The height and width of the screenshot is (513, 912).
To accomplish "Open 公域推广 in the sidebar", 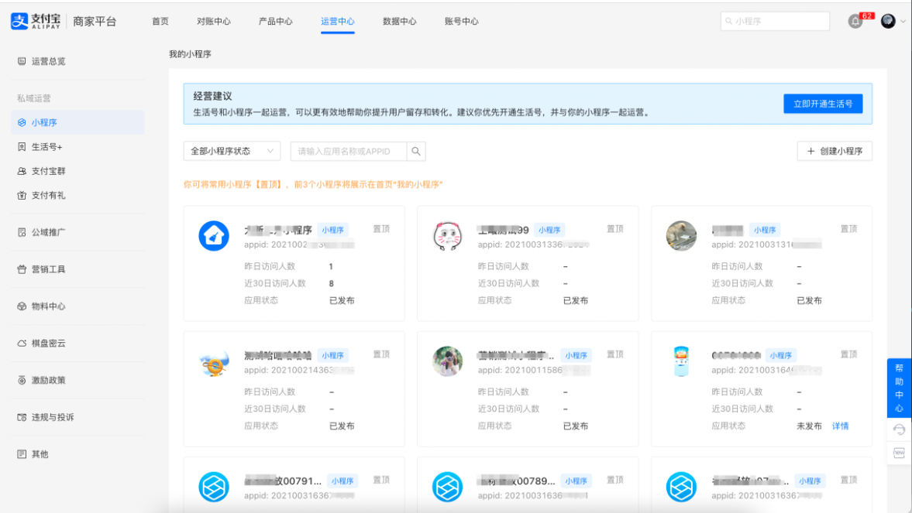I will (49, 232).
